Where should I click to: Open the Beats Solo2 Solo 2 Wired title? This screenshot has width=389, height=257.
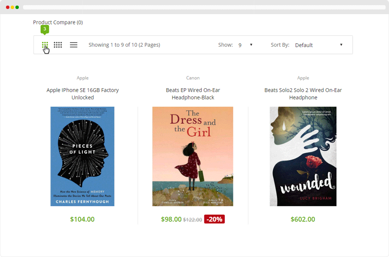[x=303, y=94]
